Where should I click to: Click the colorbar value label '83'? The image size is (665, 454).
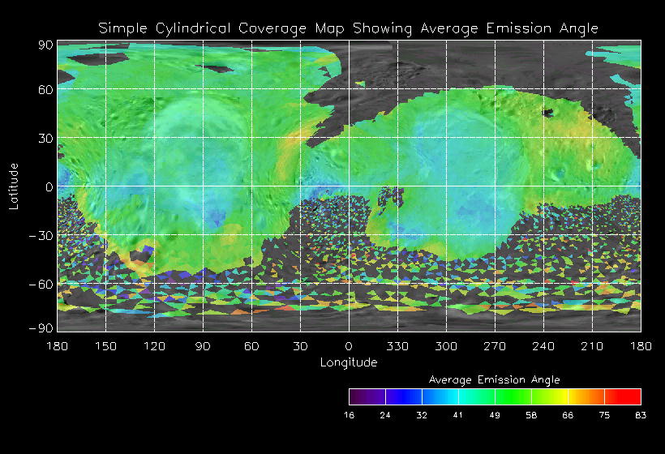tap(641, 415)
